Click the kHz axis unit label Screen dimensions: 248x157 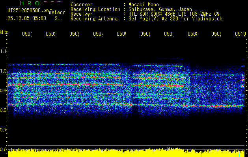click(4, 32)
